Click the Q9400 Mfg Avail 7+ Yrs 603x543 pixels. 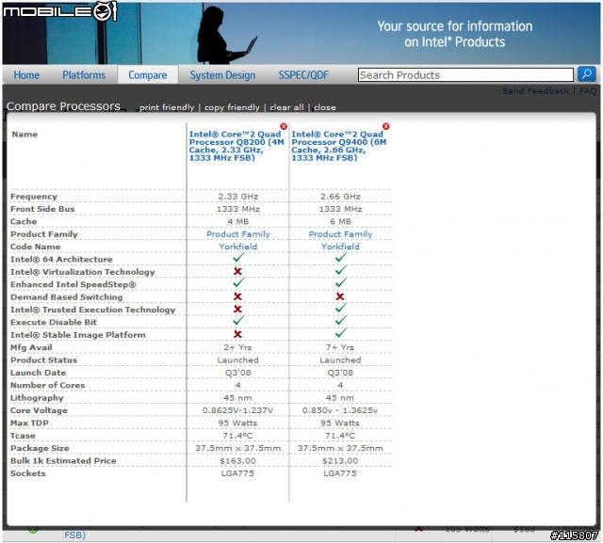340,347
